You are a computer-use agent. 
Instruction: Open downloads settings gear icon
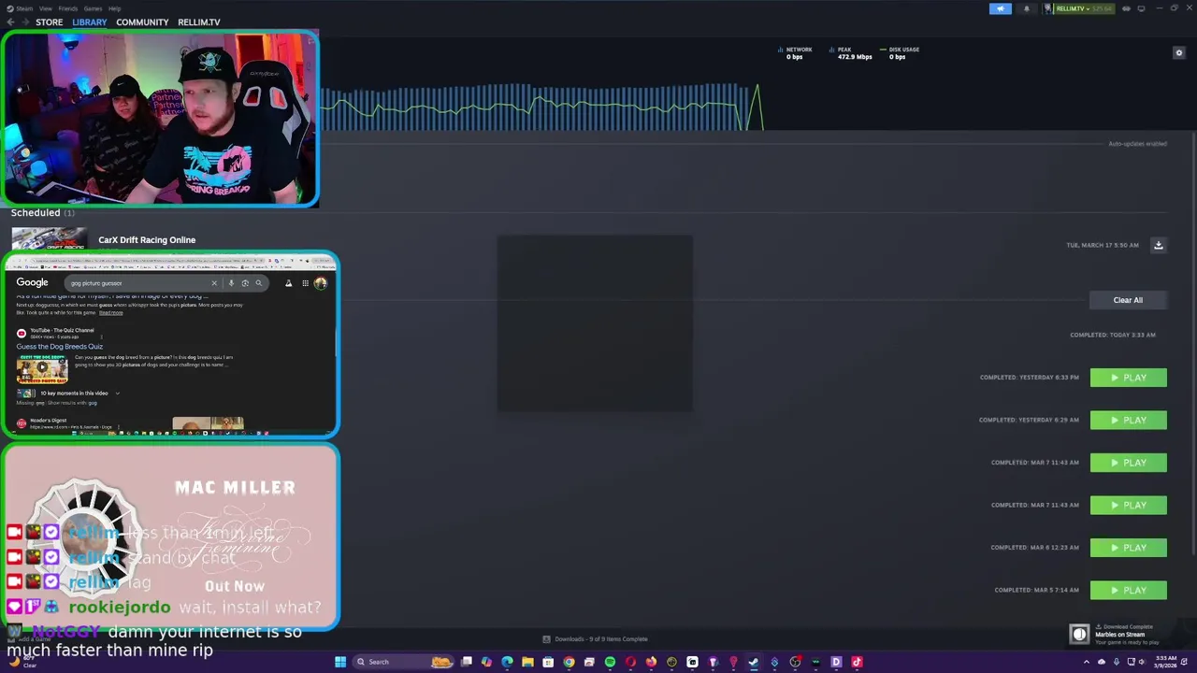pos(1179,53)
